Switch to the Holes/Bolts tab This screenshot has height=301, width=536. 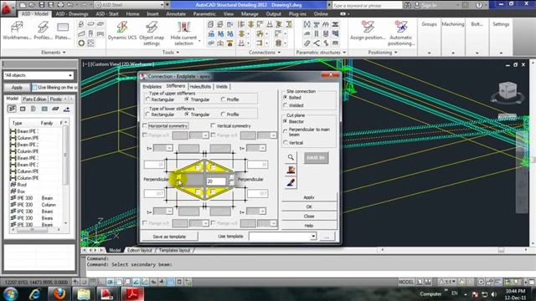(200, 87)
